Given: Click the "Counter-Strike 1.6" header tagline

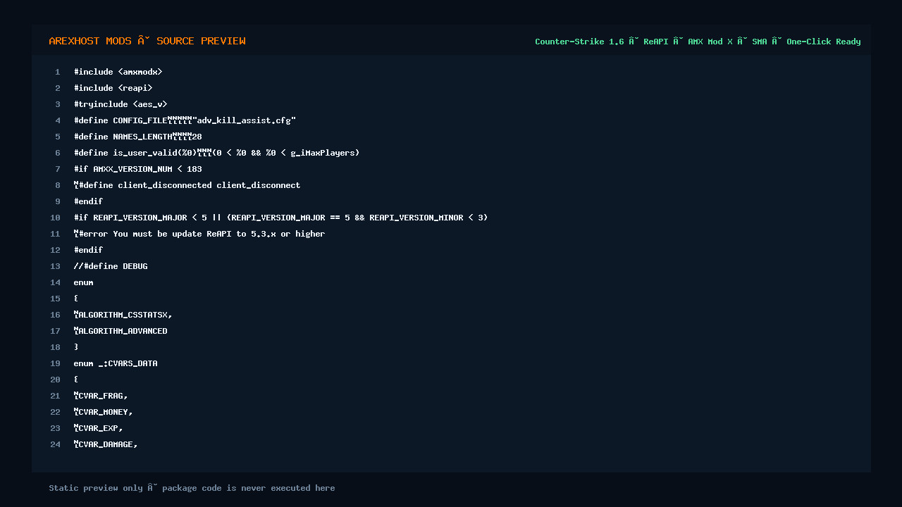Looking at the screenshot, I should (x=698, y=42).
